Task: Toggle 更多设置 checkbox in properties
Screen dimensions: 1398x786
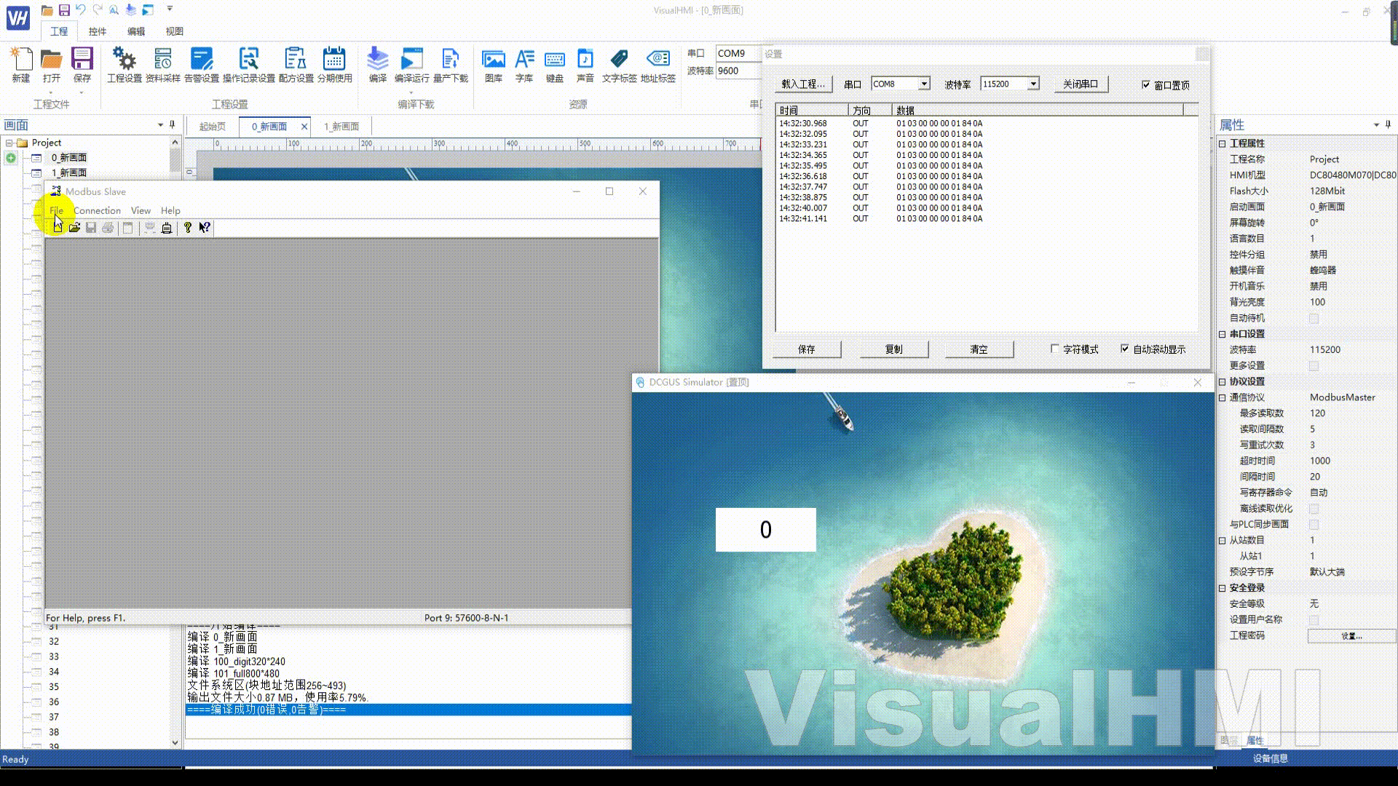Action: coord(1314,365)
